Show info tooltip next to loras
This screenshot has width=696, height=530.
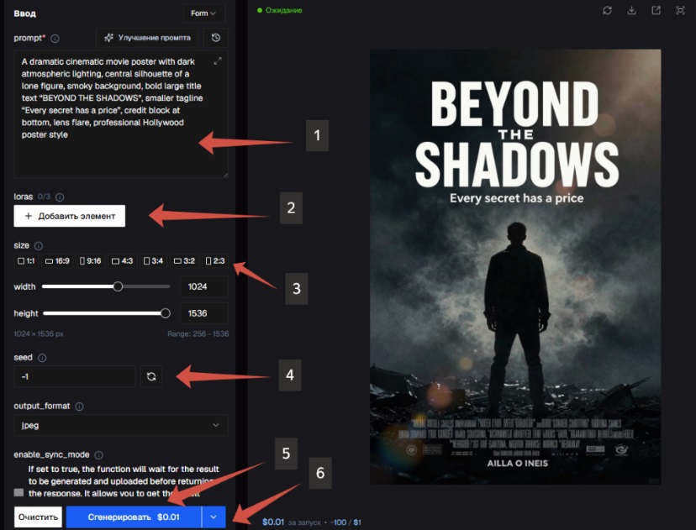point(60,197)
